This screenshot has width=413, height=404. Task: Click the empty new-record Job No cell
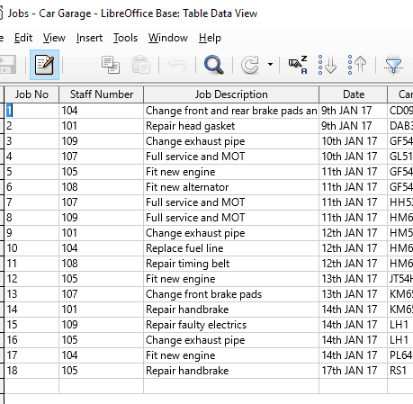pyautogui.click(x=31, y=386)
